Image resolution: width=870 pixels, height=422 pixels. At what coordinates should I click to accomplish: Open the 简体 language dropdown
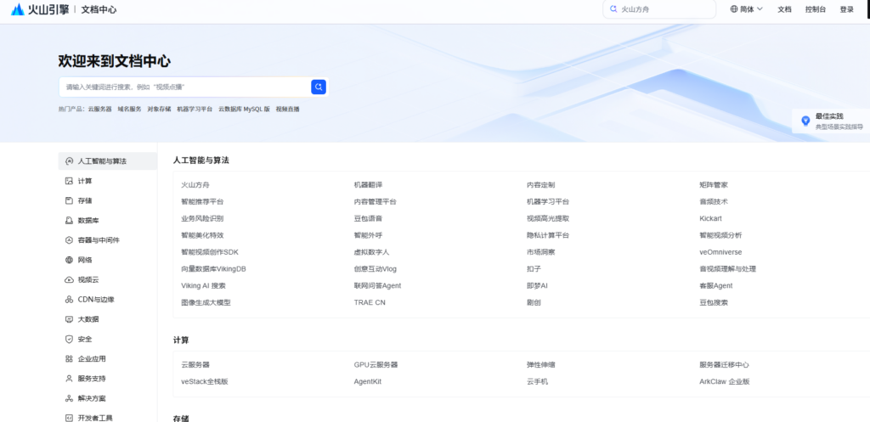(746, 8)
